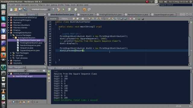
Task: Click the Output panel vertical scrollbar
Action: (191, 87)
